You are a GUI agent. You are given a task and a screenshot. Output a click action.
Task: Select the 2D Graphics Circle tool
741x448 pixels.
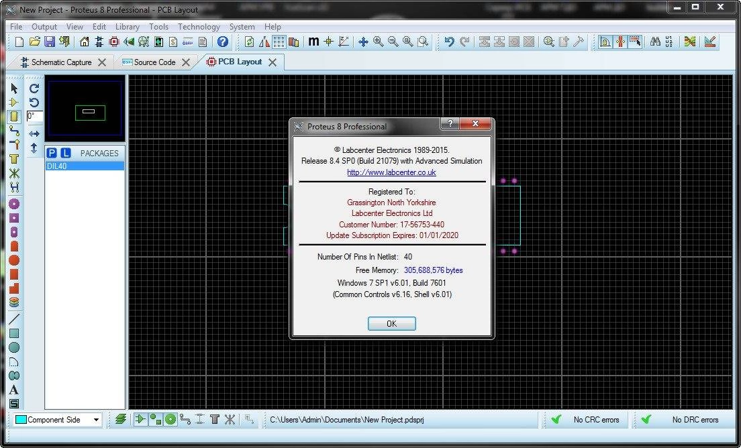(13, 348)
